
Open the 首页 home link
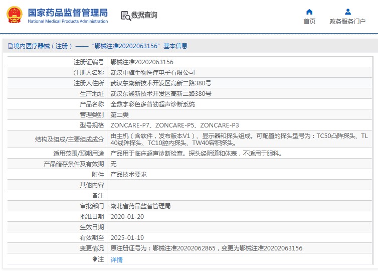pyautogui.click(x=309, y=21)
